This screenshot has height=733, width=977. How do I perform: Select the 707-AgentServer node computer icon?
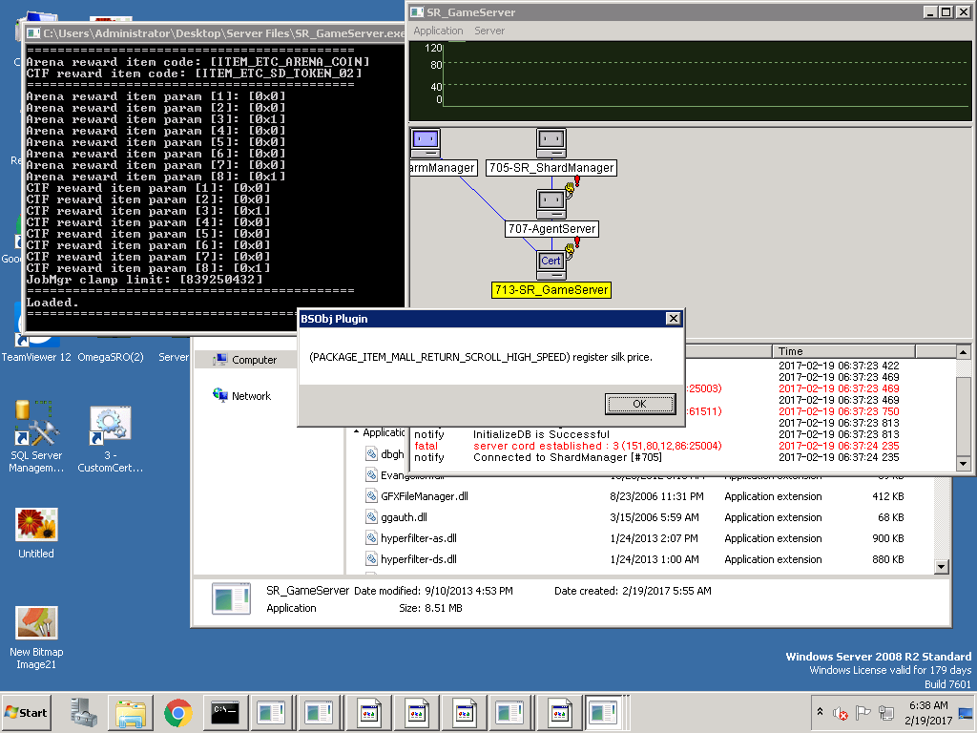coord(551,204)
